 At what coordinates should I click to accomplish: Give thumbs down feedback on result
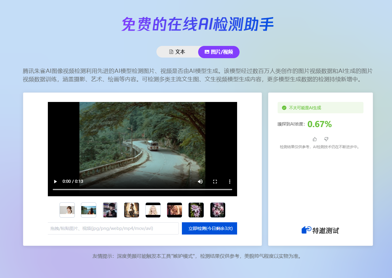(x=326, y=139)
